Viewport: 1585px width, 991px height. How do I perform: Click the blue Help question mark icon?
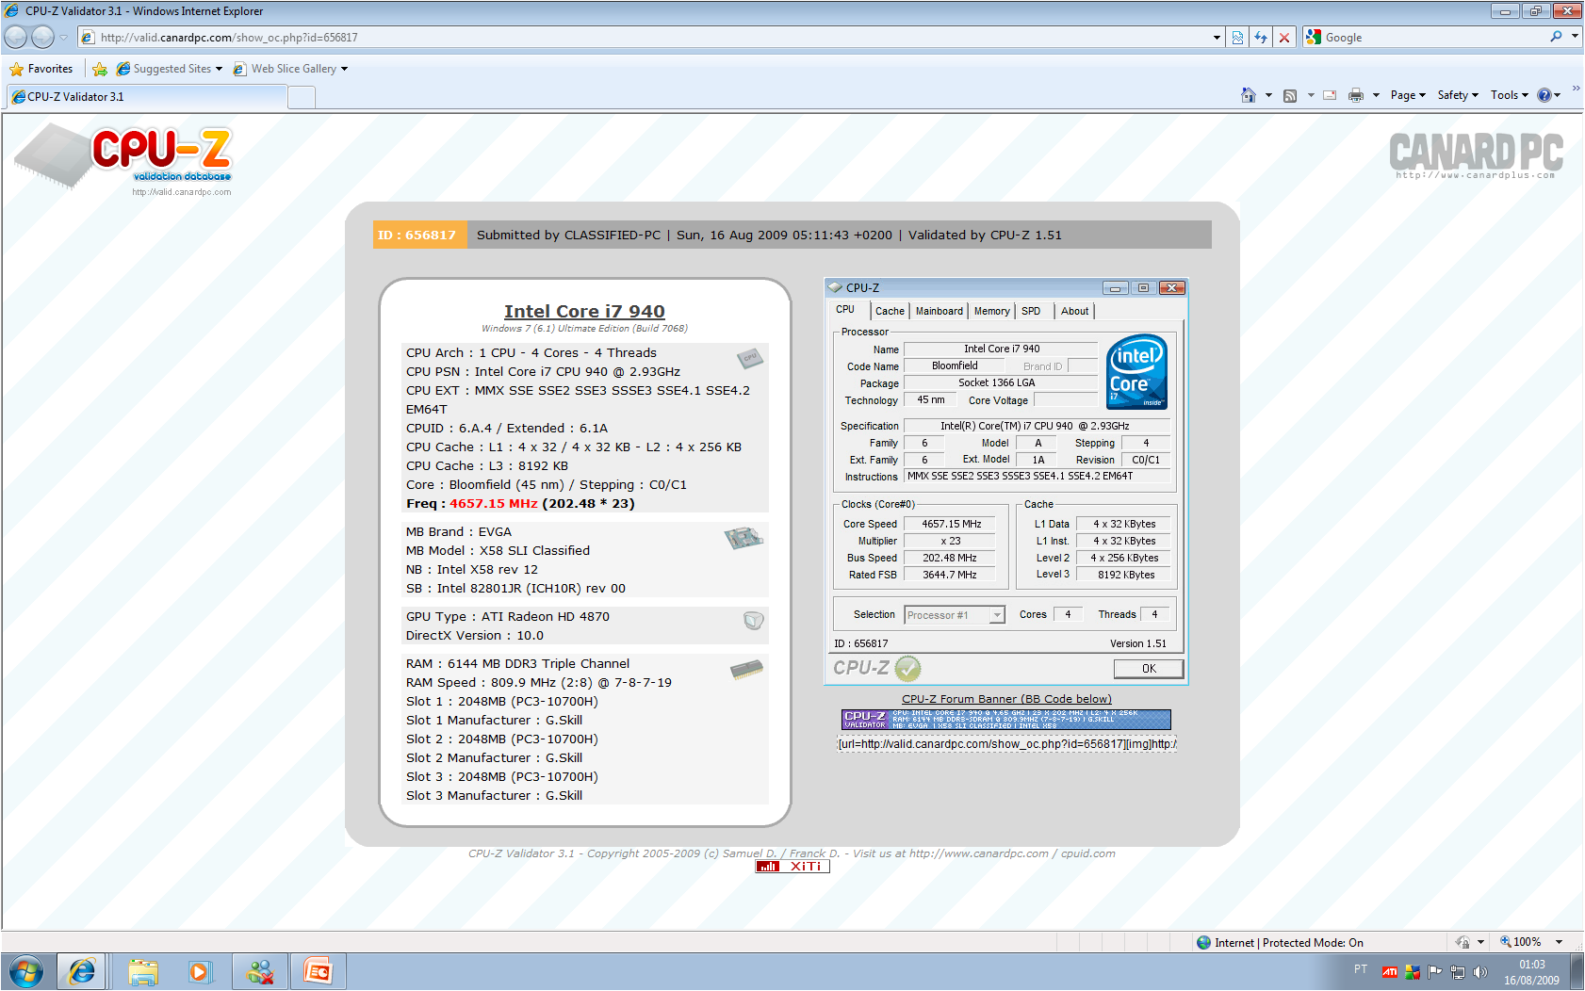coord(1544,95)
